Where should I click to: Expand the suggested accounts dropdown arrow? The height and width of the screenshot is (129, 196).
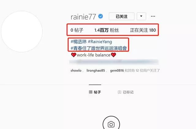coord(141,16)
